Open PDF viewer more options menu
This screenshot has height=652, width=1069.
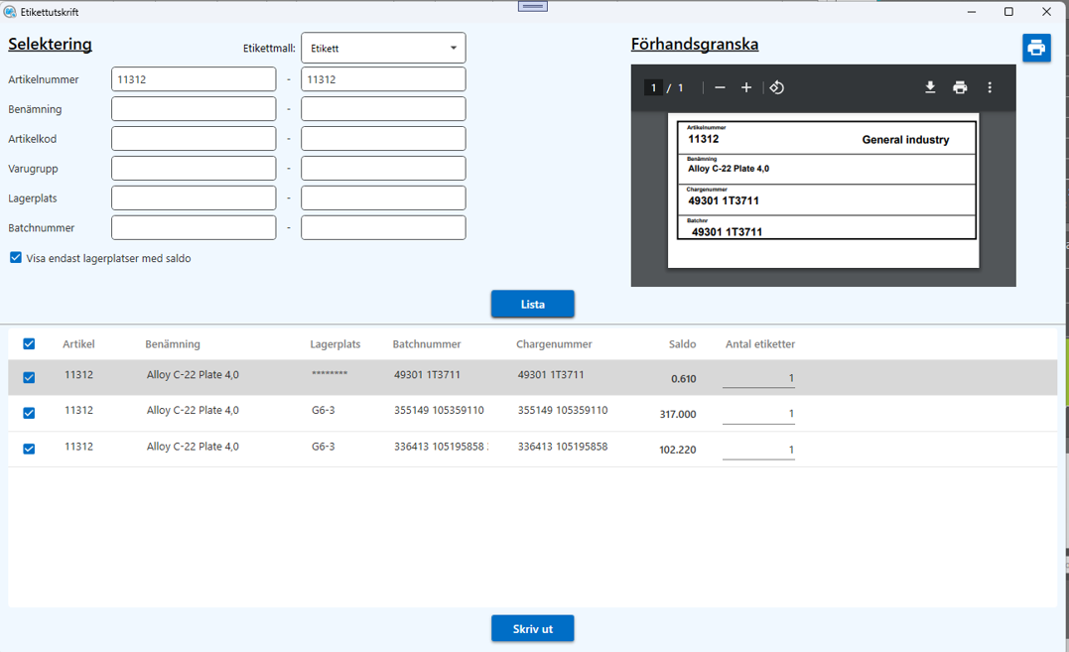[x=990, y=87]
